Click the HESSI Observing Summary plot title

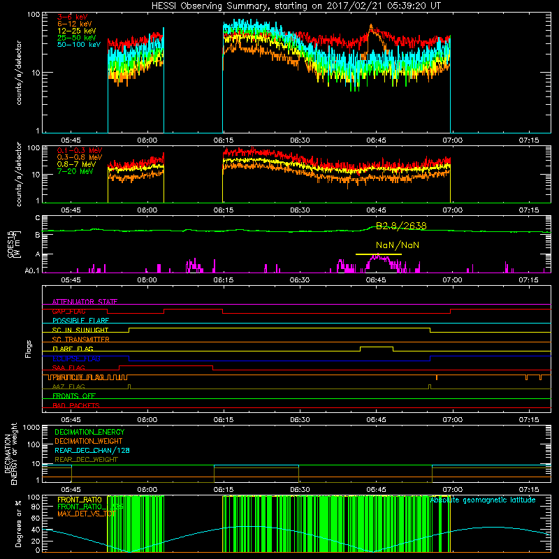[x=296, y=6]
